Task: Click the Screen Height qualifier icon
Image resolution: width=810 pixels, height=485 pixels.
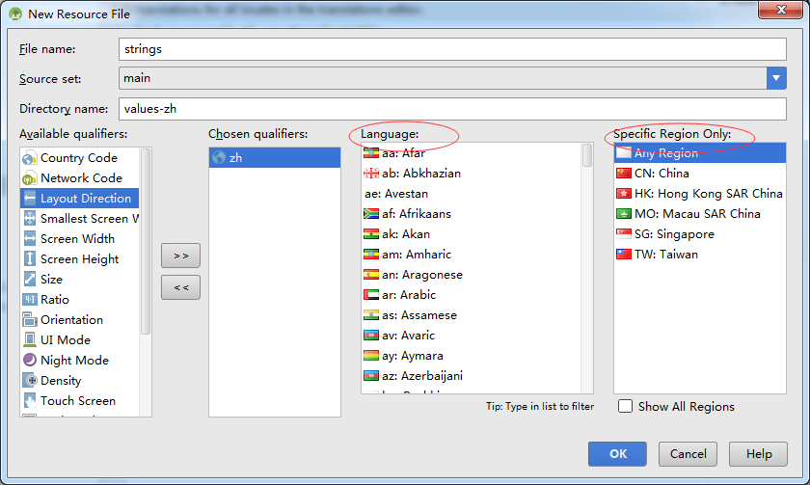Action: point(29,259)
